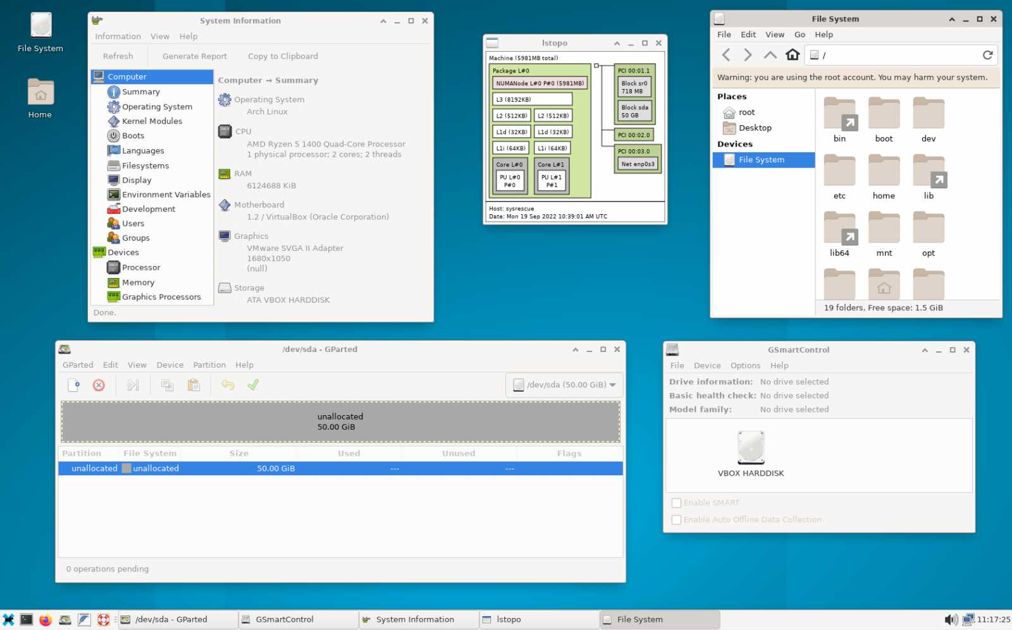Click the home icon in file manager toolbar

pos(793,55)
